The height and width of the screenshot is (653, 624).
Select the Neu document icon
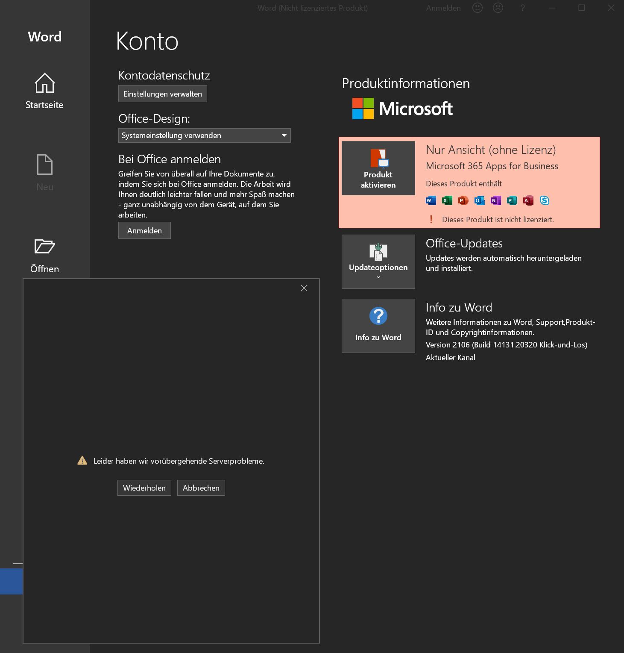tap(44, 165)
